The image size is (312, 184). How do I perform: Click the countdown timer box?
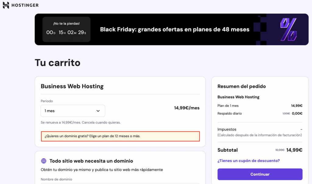pos(66,29)
